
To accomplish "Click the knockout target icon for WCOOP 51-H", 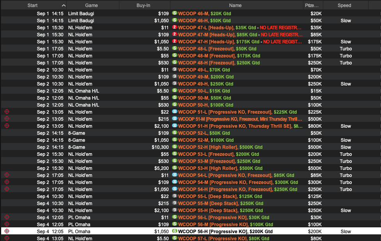I will [7, 126].
